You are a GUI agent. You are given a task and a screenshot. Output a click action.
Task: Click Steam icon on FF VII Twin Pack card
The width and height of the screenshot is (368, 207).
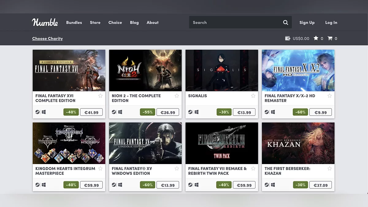(190, 185)
